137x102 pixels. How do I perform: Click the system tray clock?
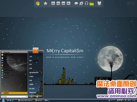tap(134, 100)
